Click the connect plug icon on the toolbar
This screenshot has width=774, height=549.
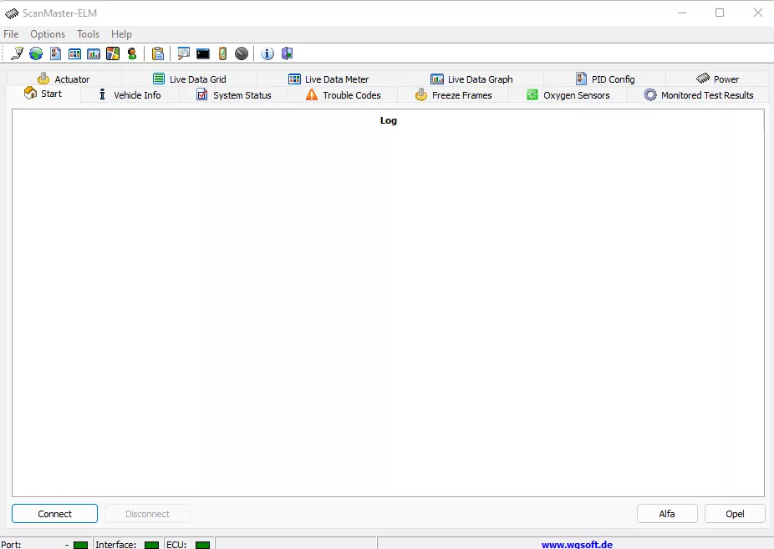coord(18,53)
